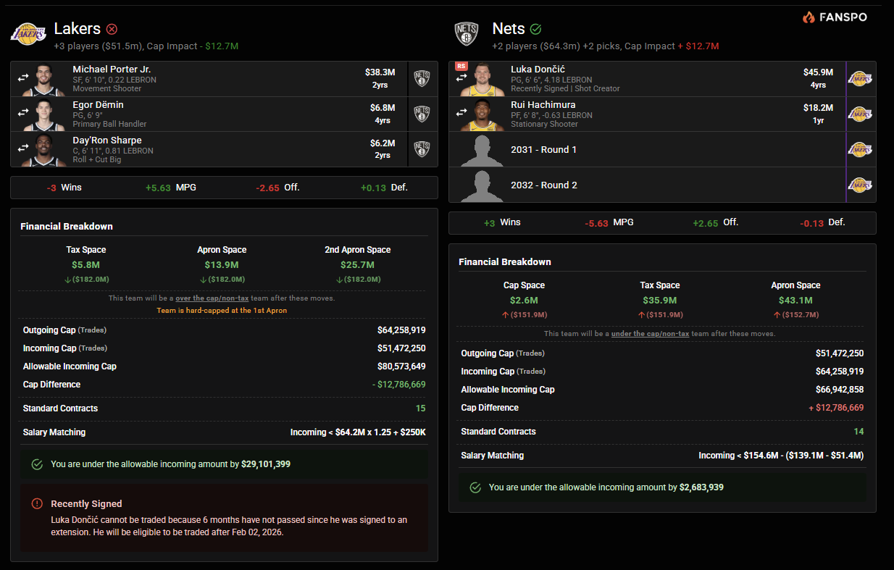The height and width of the screenshot is (570, 894).
Task: Click Nets Cap Space $2.6M value
Action: [x=524, y=301]
